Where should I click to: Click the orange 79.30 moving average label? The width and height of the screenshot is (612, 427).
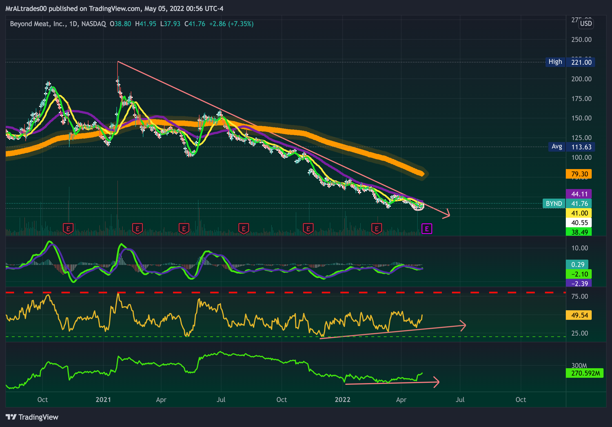pos(579,174)
